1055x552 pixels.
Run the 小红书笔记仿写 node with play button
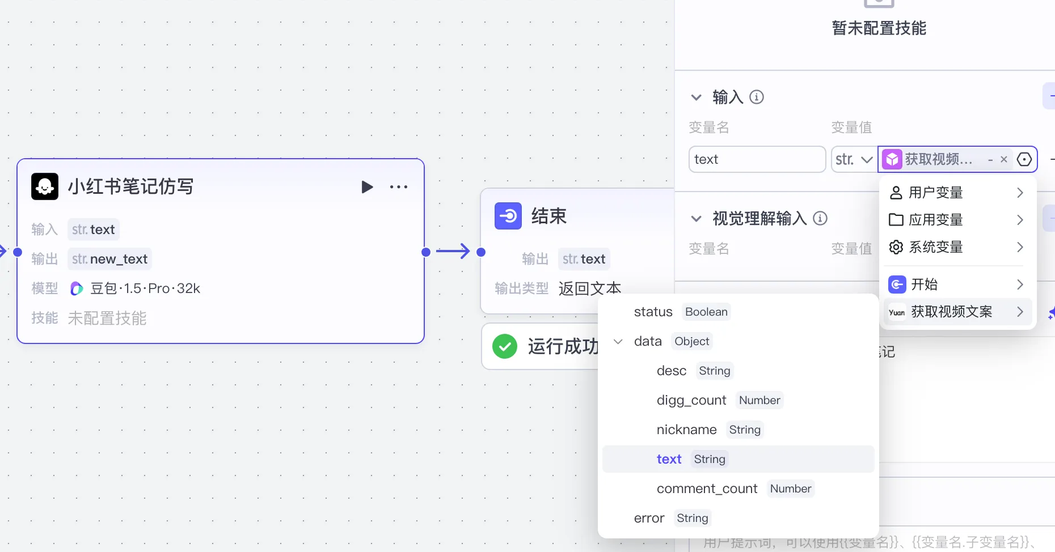point(367,187)
